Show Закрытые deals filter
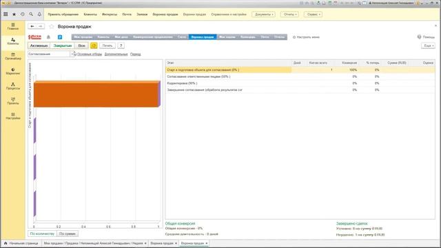This screenshot has height=248, width=441. 63,45
